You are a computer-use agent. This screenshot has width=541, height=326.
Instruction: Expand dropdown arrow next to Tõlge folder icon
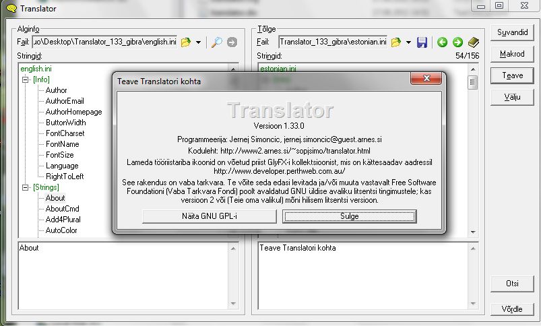point(408,42)
